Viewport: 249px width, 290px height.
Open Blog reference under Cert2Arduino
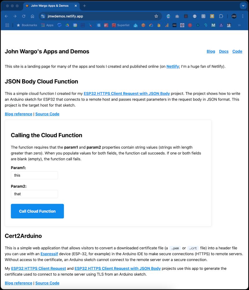point(18,283)
